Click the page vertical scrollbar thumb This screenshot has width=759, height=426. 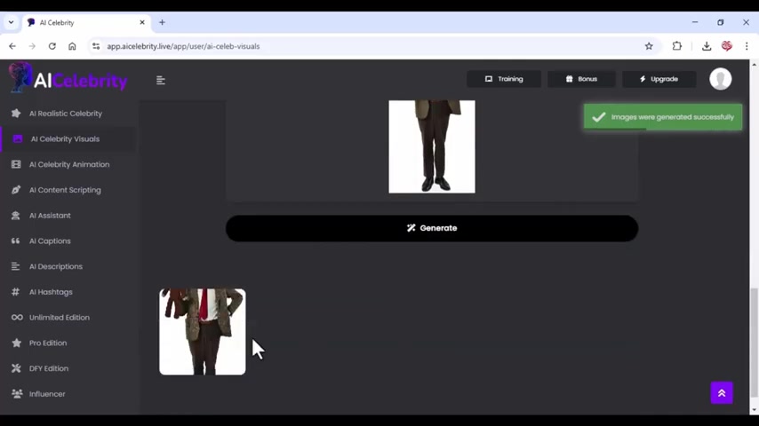(x=754, y=343)
